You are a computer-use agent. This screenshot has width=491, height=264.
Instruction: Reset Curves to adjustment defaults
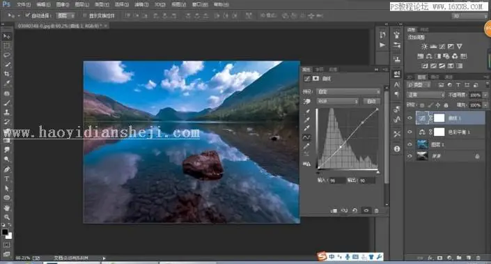pos(354,210)
